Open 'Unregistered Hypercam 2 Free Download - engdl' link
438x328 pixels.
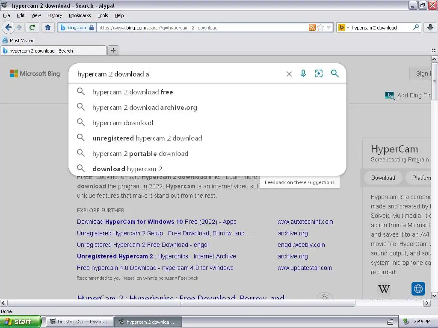[143, 245]
